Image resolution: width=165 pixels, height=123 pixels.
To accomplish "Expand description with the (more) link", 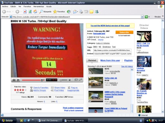I will [101, 40].
